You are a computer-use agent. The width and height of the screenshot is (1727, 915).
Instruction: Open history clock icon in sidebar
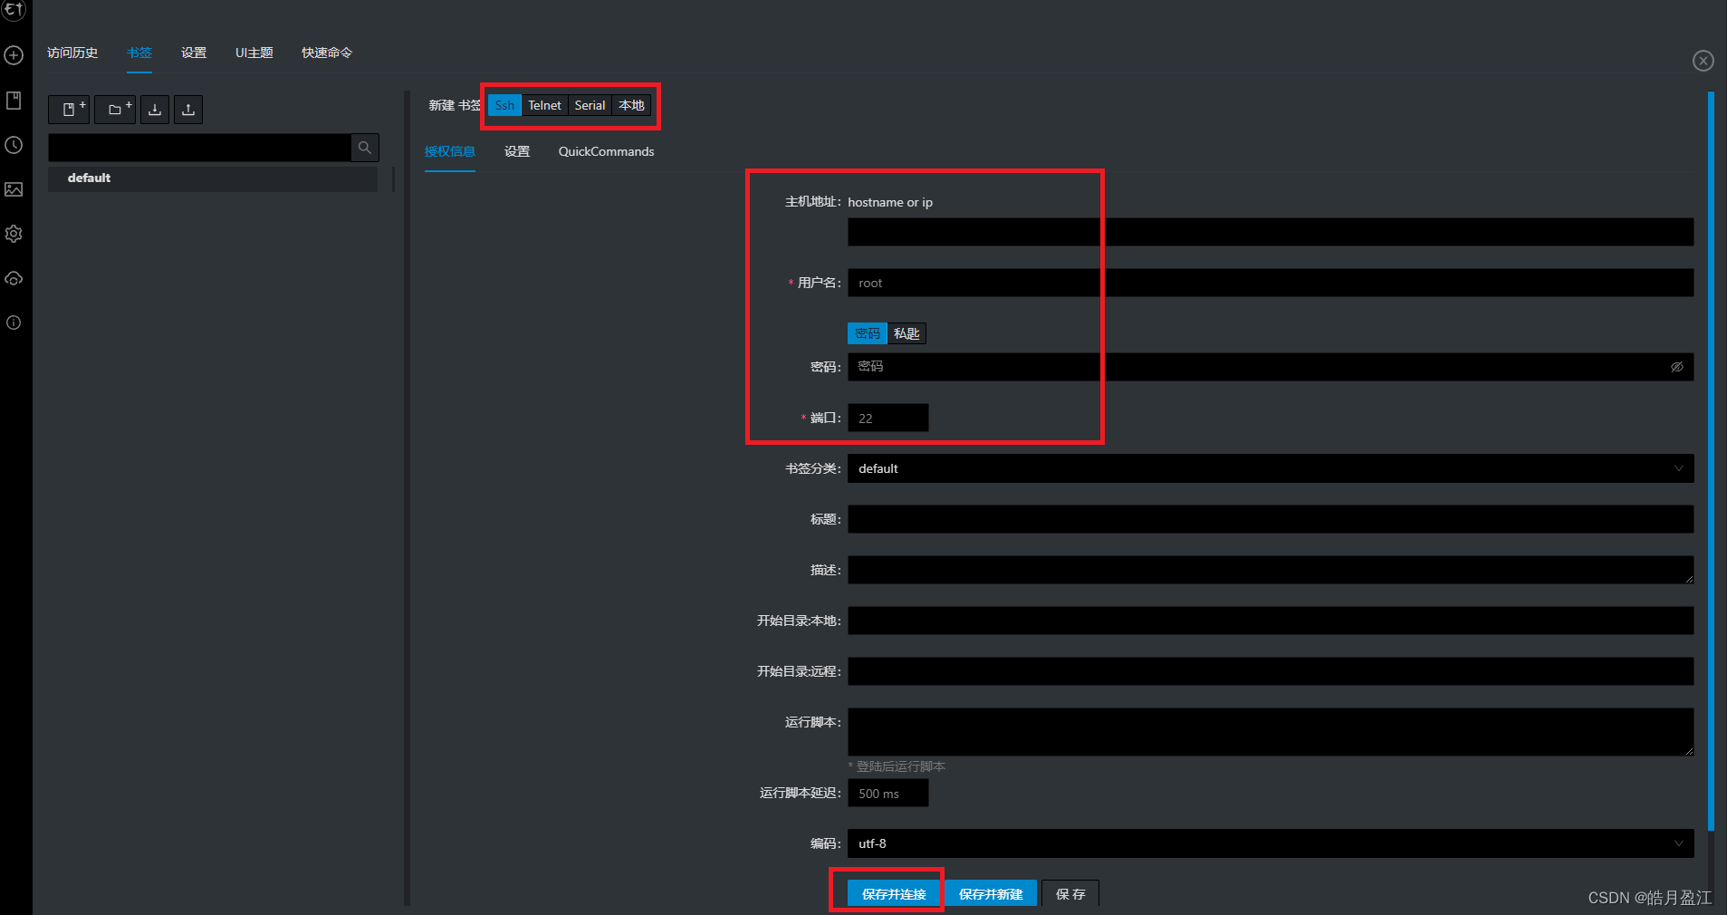pyautogui.click(x=14, y=145)
